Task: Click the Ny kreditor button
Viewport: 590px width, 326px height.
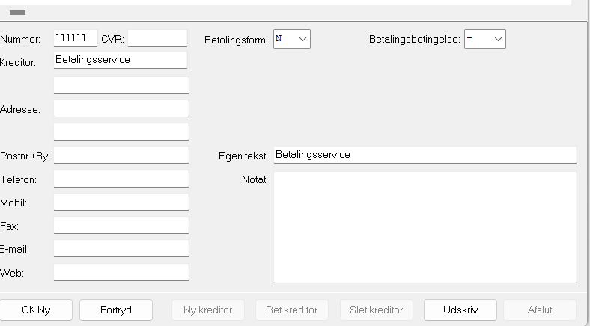Action: [208, 310]
